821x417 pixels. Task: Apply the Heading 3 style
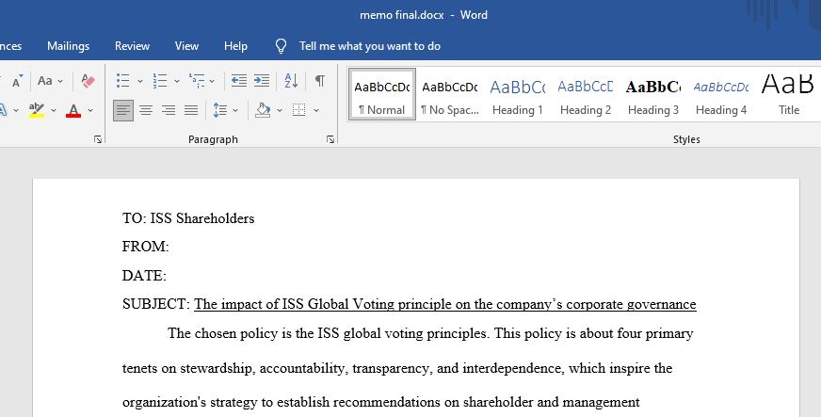tap(652, 95)
